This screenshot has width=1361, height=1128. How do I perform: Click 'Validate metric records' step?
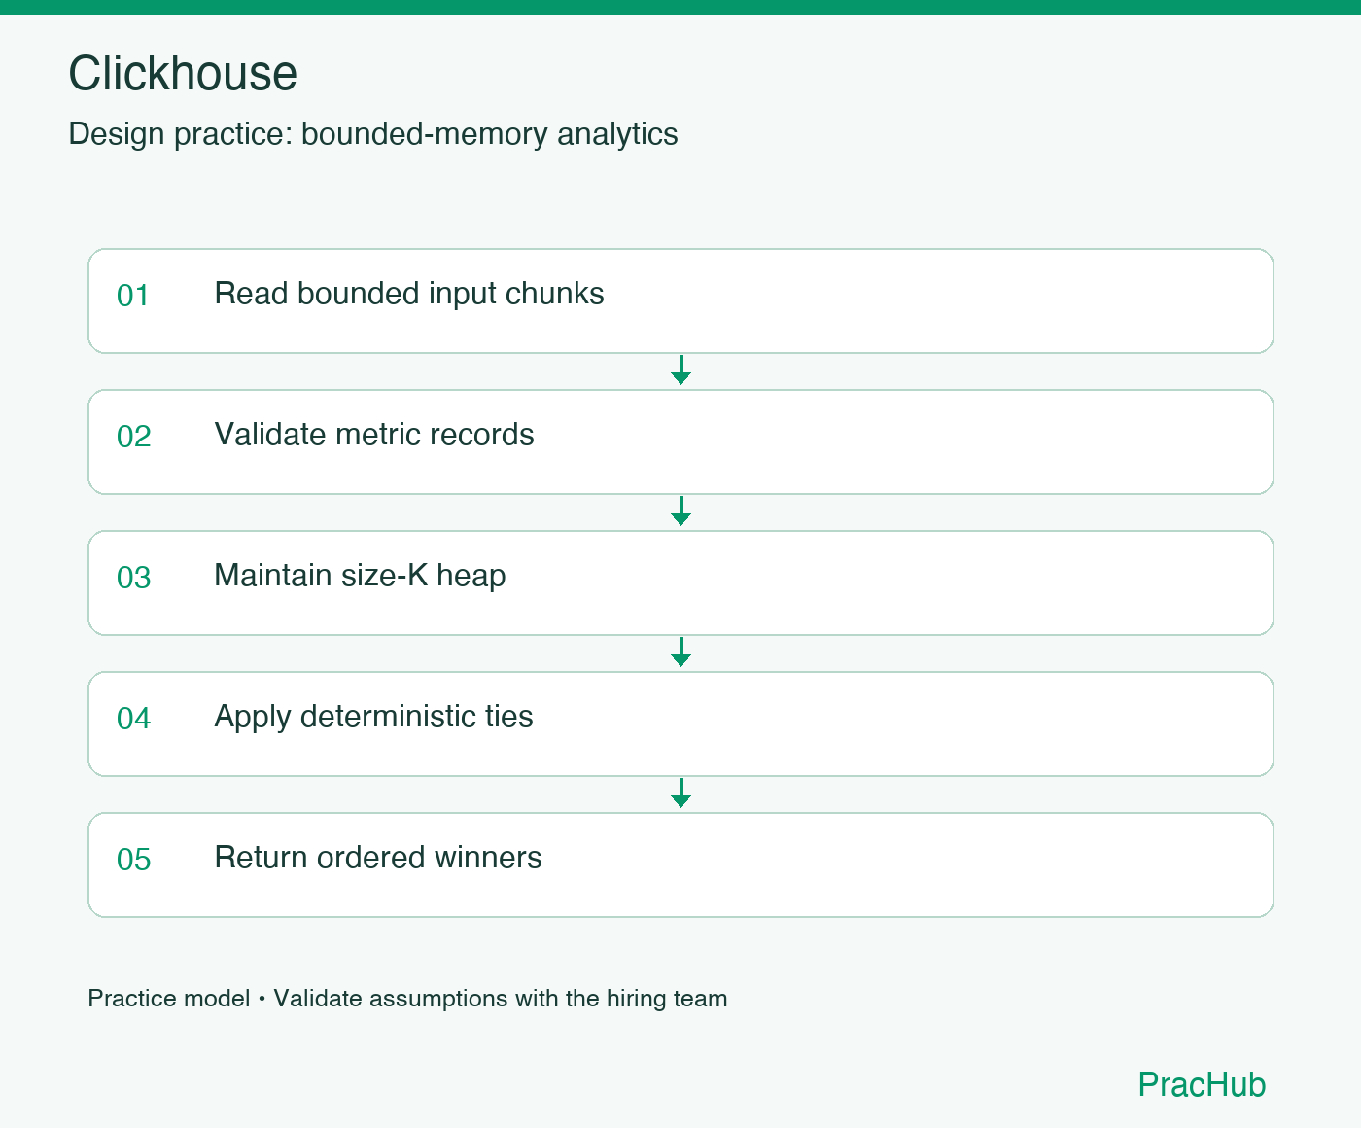(x=680, y=441)
